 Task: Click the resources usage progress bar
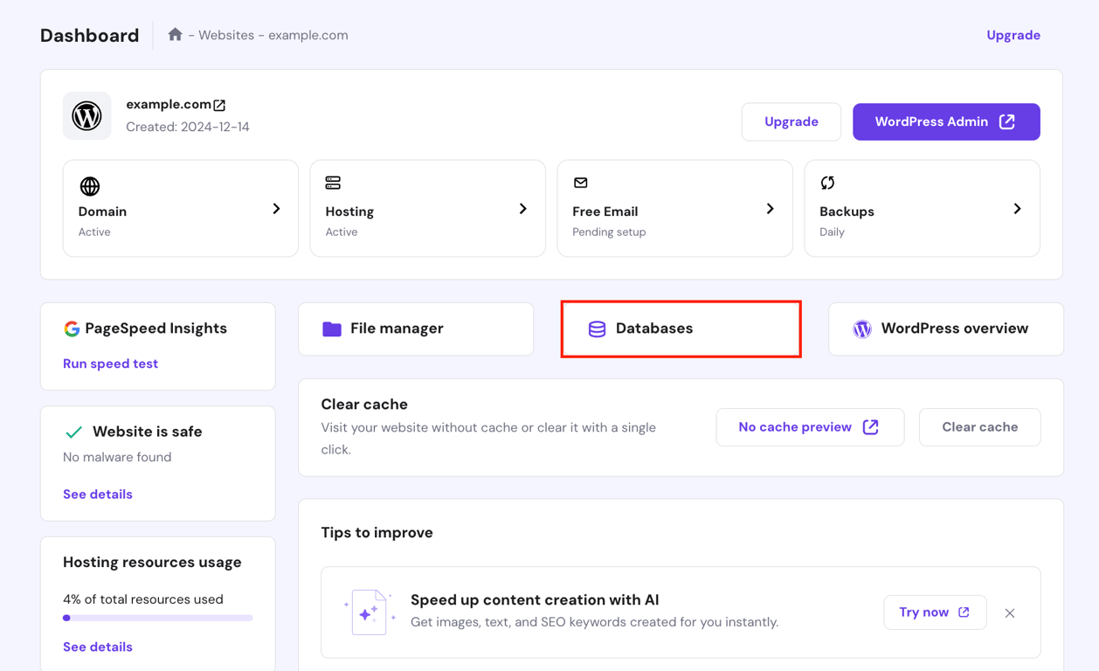(x=157, y=617)
